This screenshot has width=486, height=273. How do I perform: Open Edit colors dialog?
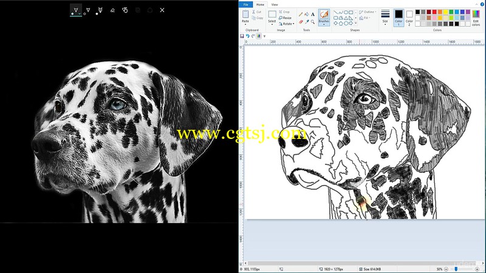tap(476, 18)
